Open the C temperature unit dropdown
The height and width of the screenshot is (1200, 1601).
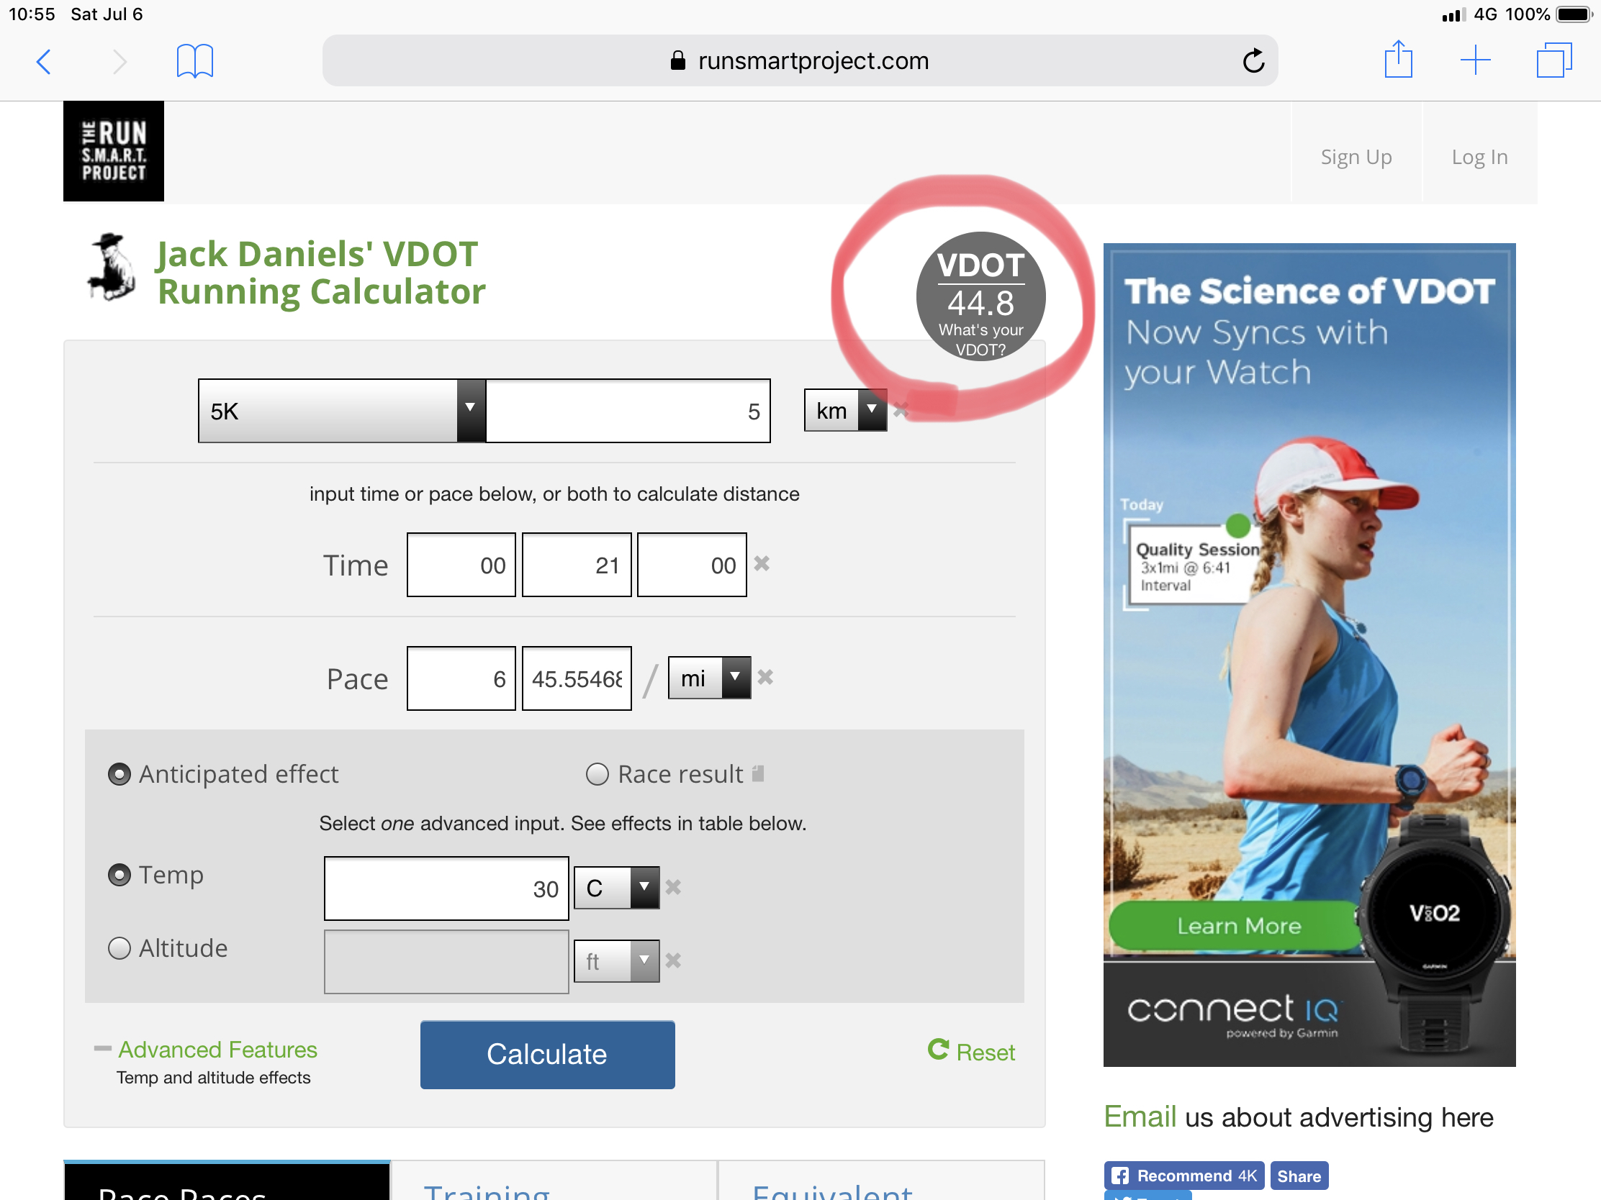(617, 888)
